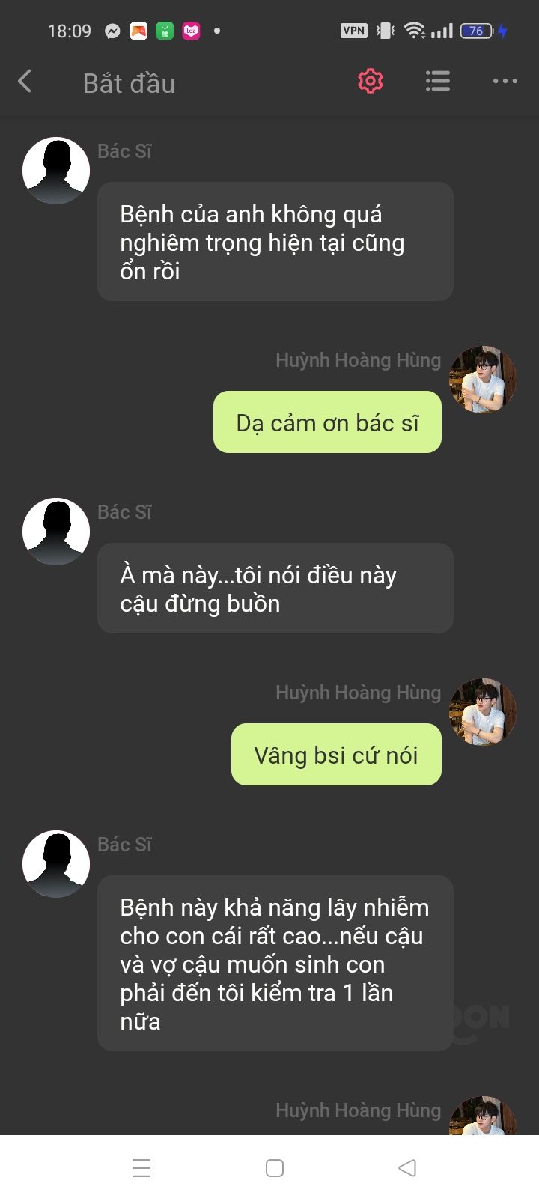This screenshot has height=1201, width=539.
Task: Select the message "Vâng bsi cứ nói"
Action: coord(336,755)
